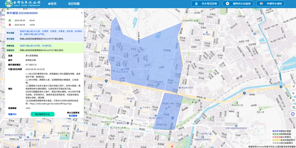Click the rocking-horse floating icon on right

293,93
